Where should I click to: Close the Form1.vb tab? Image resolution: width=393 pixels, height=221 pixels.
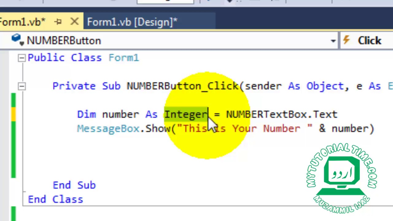tap(74, 22)
